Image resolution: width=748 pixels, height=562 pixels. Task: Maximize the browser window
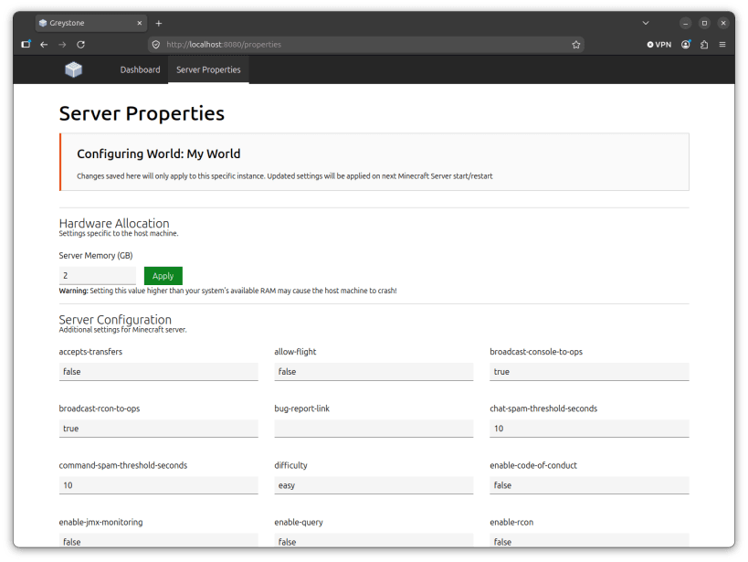click(x=704, y=23)
